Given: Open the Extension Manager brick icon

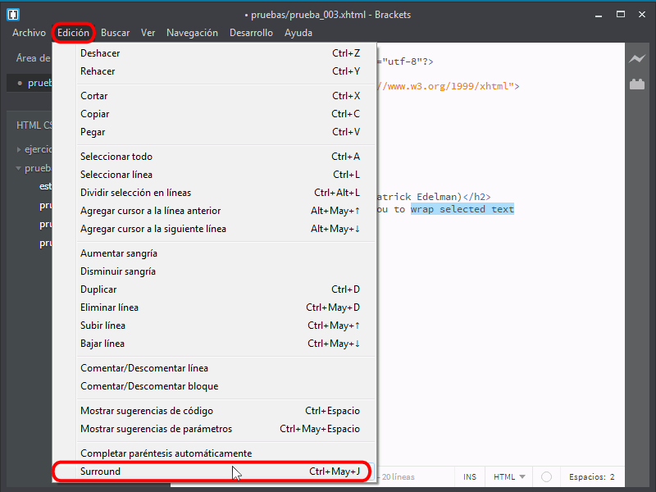Looking at the screenshot, I should pos(637,84).
